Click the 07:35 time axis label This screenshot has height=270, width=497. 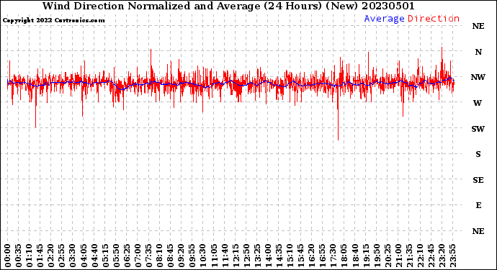pyautogui.click(x=148, y=256)
